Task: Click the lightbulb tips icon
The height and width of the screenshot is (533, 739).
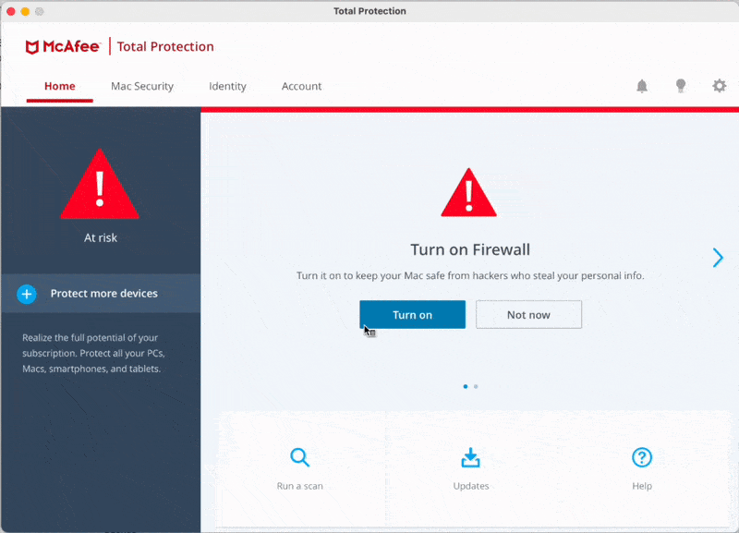Action: (681, 86)
